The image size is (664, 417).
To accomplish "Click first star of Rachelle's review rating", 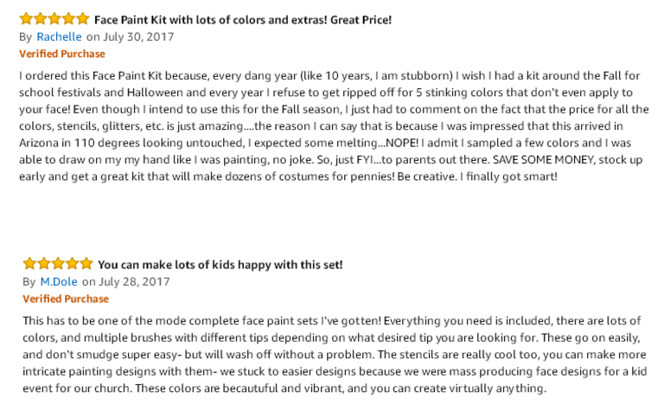I will click(x=26, y=19).
